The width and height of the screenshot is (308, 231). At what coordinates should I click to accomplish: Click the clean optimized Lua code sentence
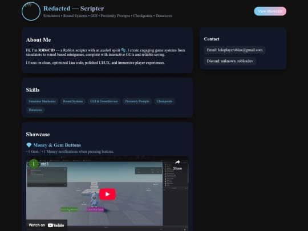(95, 63)
